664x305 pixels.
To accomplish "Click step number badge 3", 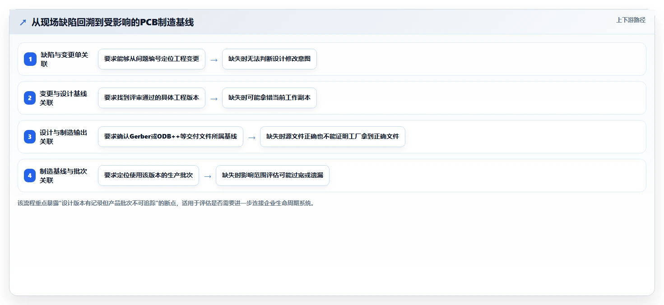I will [30, 137].
